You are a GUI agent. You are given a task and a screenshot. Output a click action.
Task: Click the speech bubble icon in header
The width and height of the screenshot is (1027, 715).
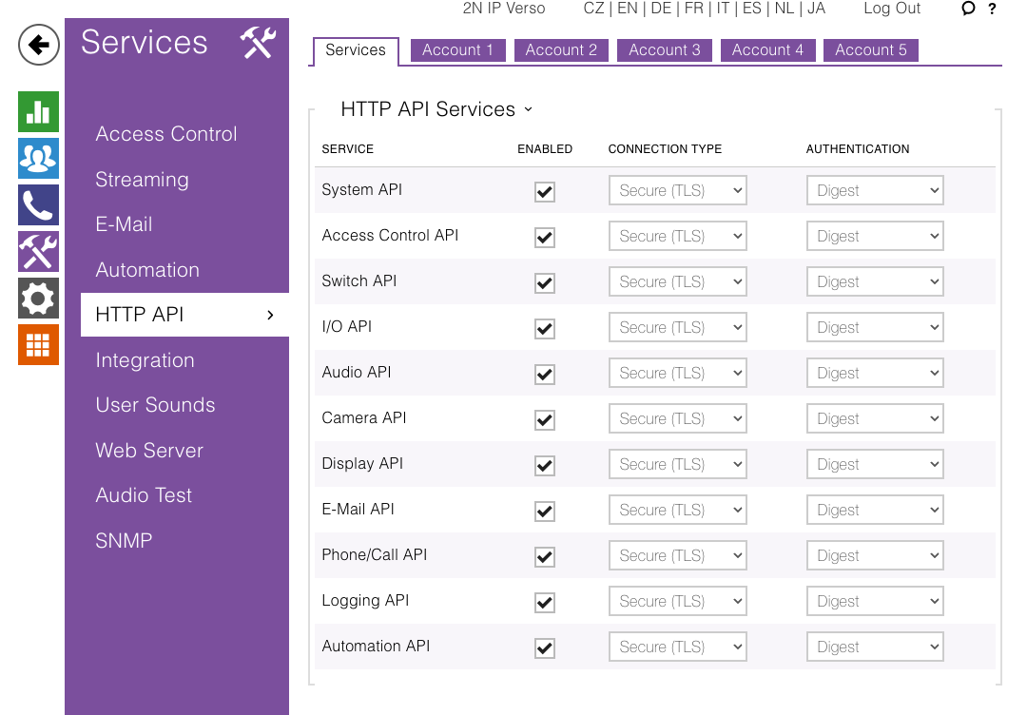(968, 9)
